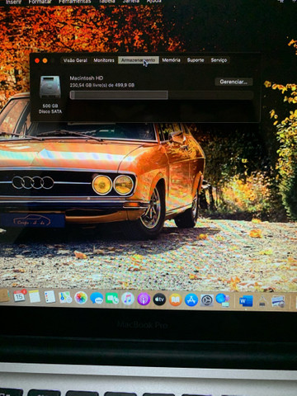Screen dimensions: 297x396
Task: Open the Podcasts app
Action: point(144,299)
